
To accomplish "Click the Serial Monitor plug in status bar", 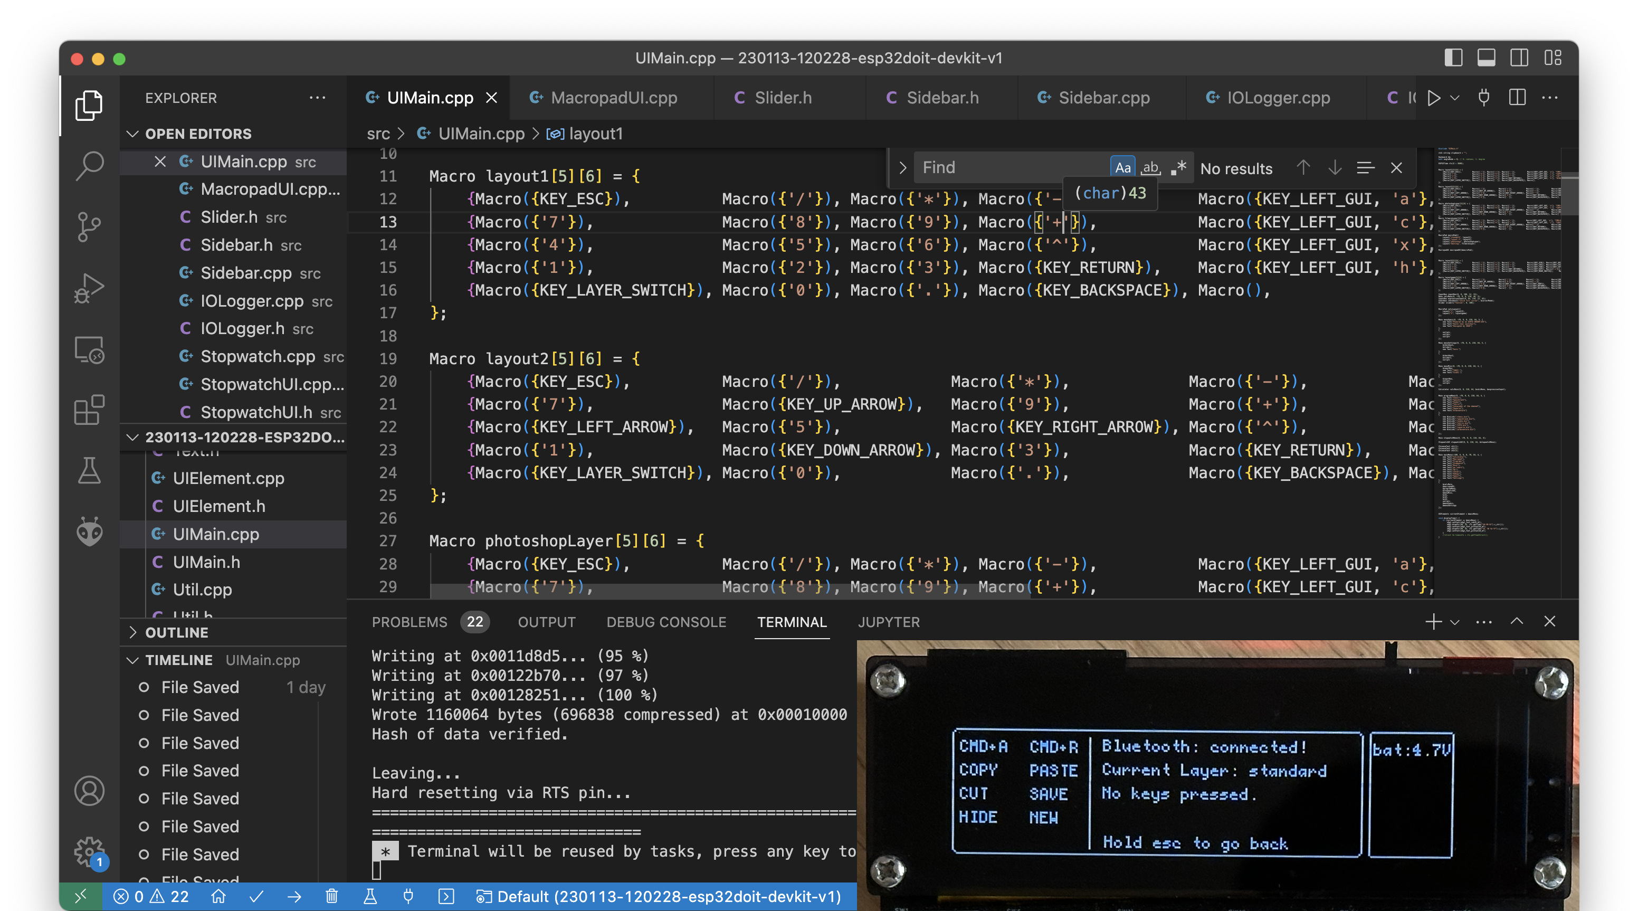I will tap(408, 896).
